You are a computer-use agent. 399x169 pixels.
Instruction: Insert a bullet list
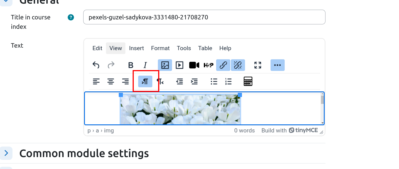[x=214, y=81]
